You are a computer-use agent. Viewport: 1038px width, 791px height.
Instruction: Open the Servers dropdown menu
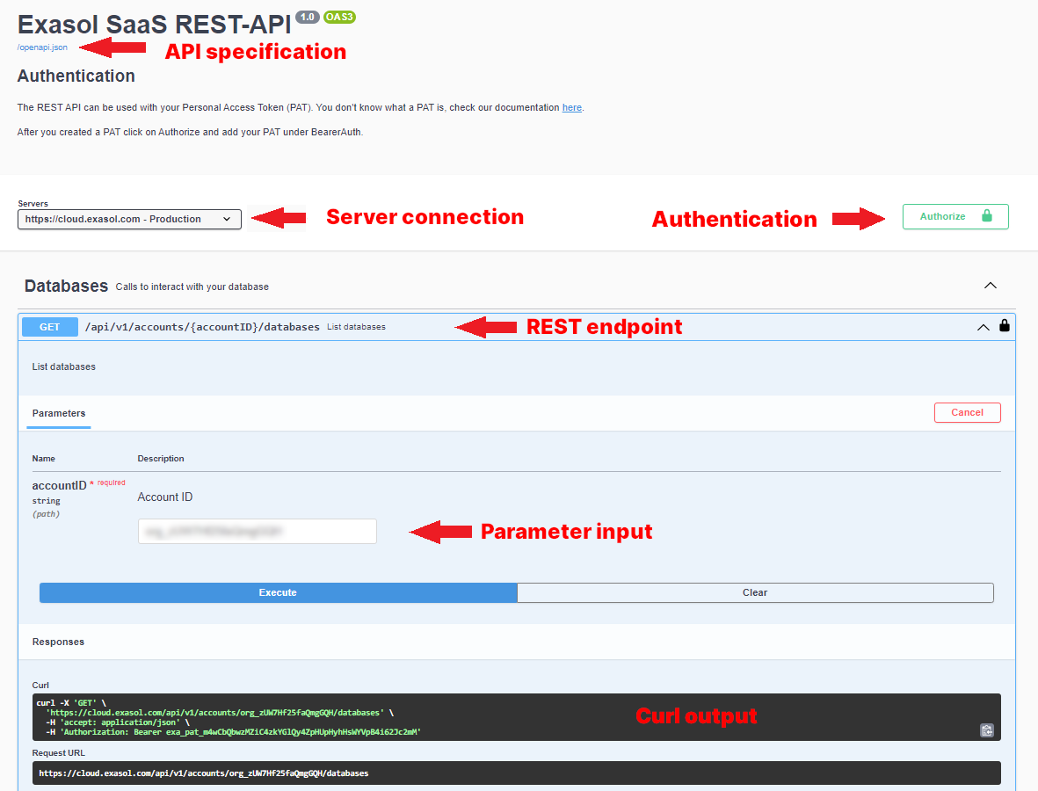(x=129, y=219)
